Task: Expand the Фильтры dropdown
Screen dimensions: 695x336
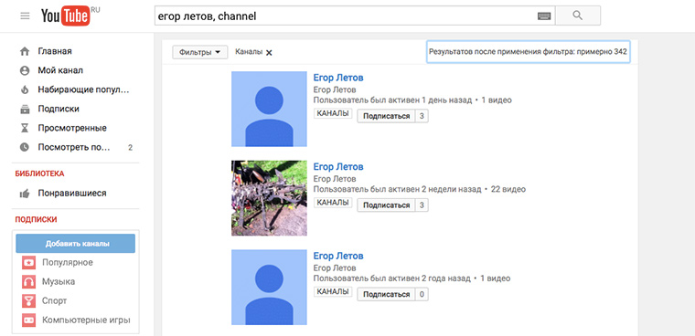Action: (x=200, y=52)
